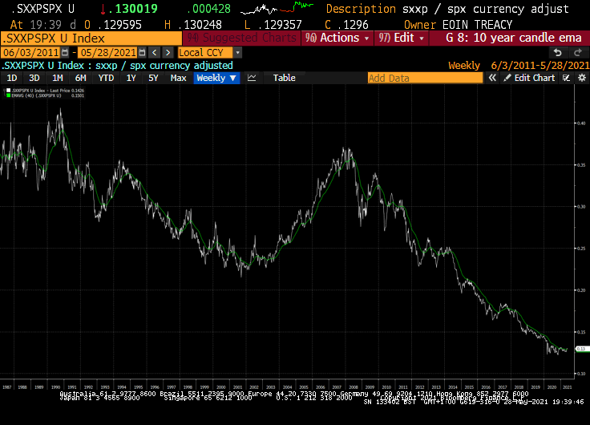Screen dimensions: 590x425
Task: Click the end date field 05/28/2021
Action: click(107, 52)
